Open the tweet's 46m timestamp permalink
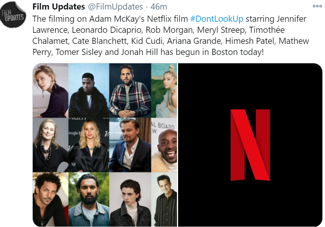This screenshot has width=325, height=227. pyautogui.click(x=159, y=6)
